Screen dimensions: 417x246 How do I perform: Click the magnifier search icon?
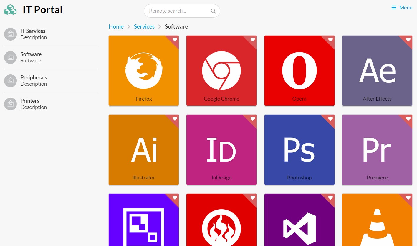[213, 11]
